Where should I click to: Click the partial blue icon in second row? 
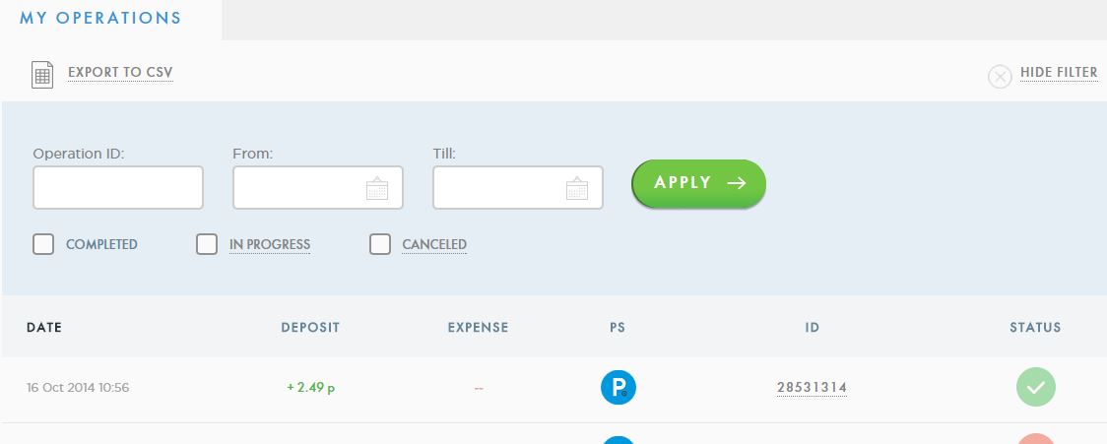tap(619, 439)
